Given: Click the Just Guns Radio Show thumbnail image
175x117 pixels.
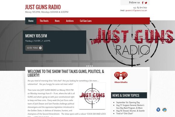Looking at the screenshot, I should click(92, 96).
